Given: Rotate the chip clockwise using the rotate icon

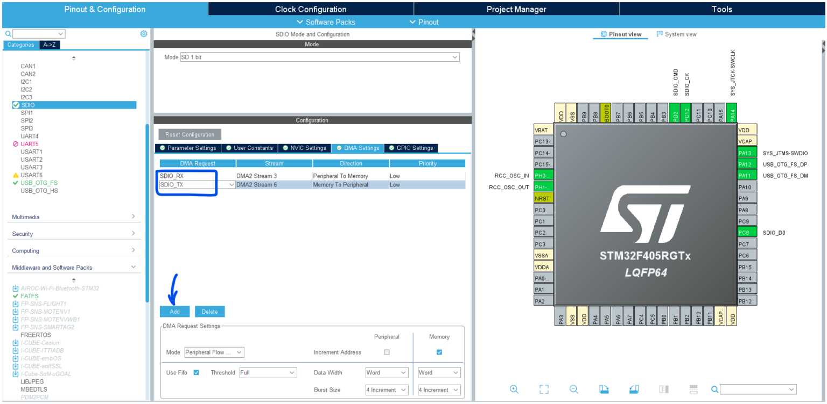Looking at the screenshot, I should pos(604,389).
